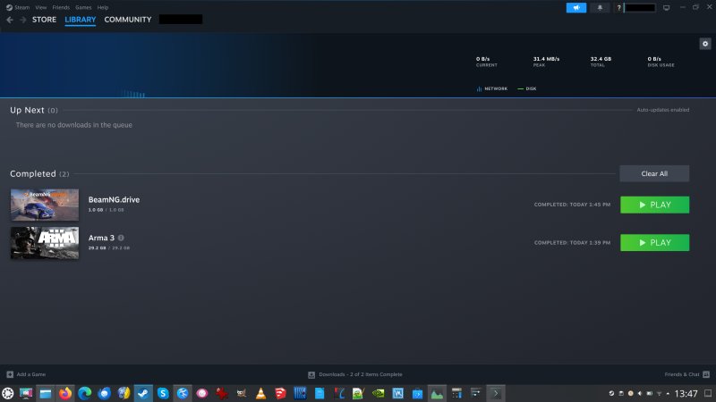716x402 pixels.
Task: Toggle the NETWORK graph legend
Action: point(491,88)
